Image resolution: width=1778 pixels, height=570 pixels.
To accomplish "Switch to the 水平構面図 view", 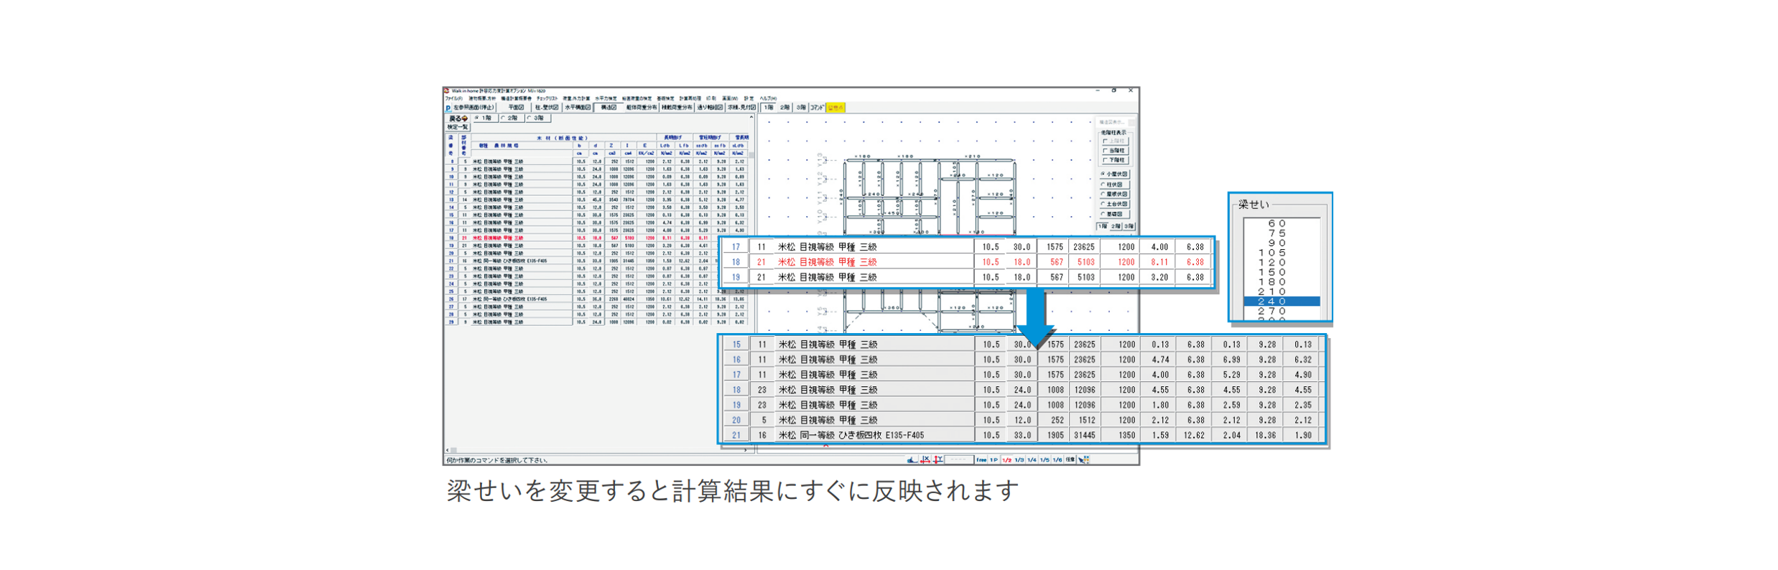I will pyautogui.click(x=578, y=108).
